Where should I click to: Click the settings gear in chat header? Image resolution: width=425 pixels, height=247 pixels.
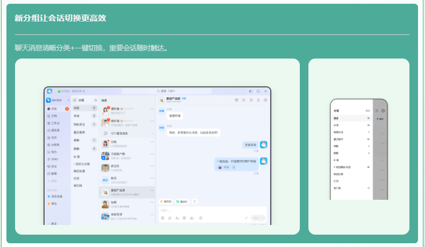point(265,100)
